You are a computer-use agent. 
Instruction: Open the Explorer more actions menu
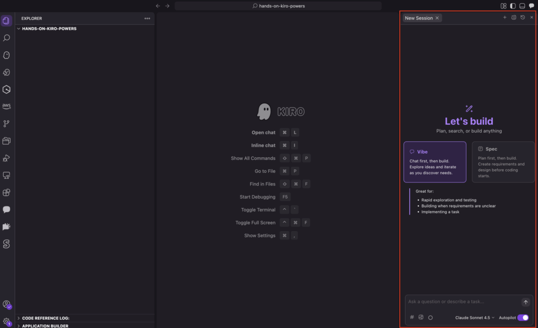tap(147, 18)
